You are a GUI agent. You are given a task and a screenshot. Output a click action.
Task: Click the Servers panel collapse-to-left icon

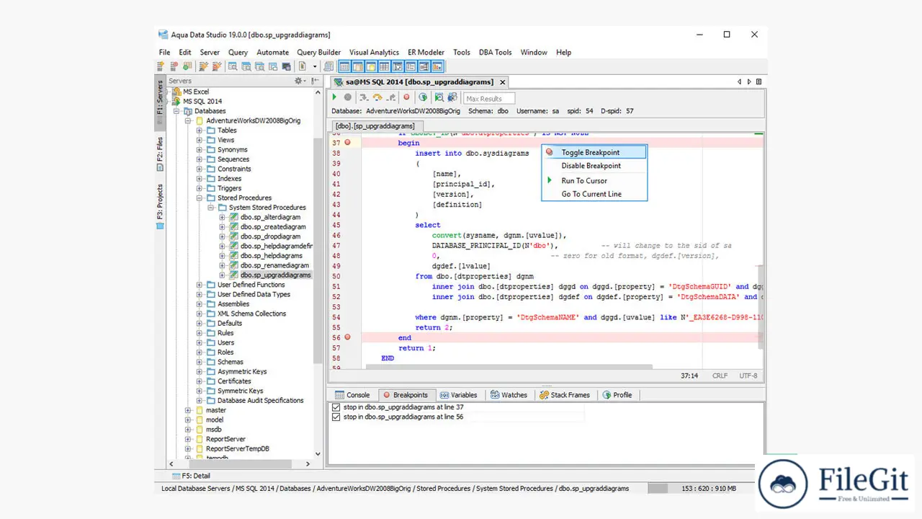click(315, 81)
